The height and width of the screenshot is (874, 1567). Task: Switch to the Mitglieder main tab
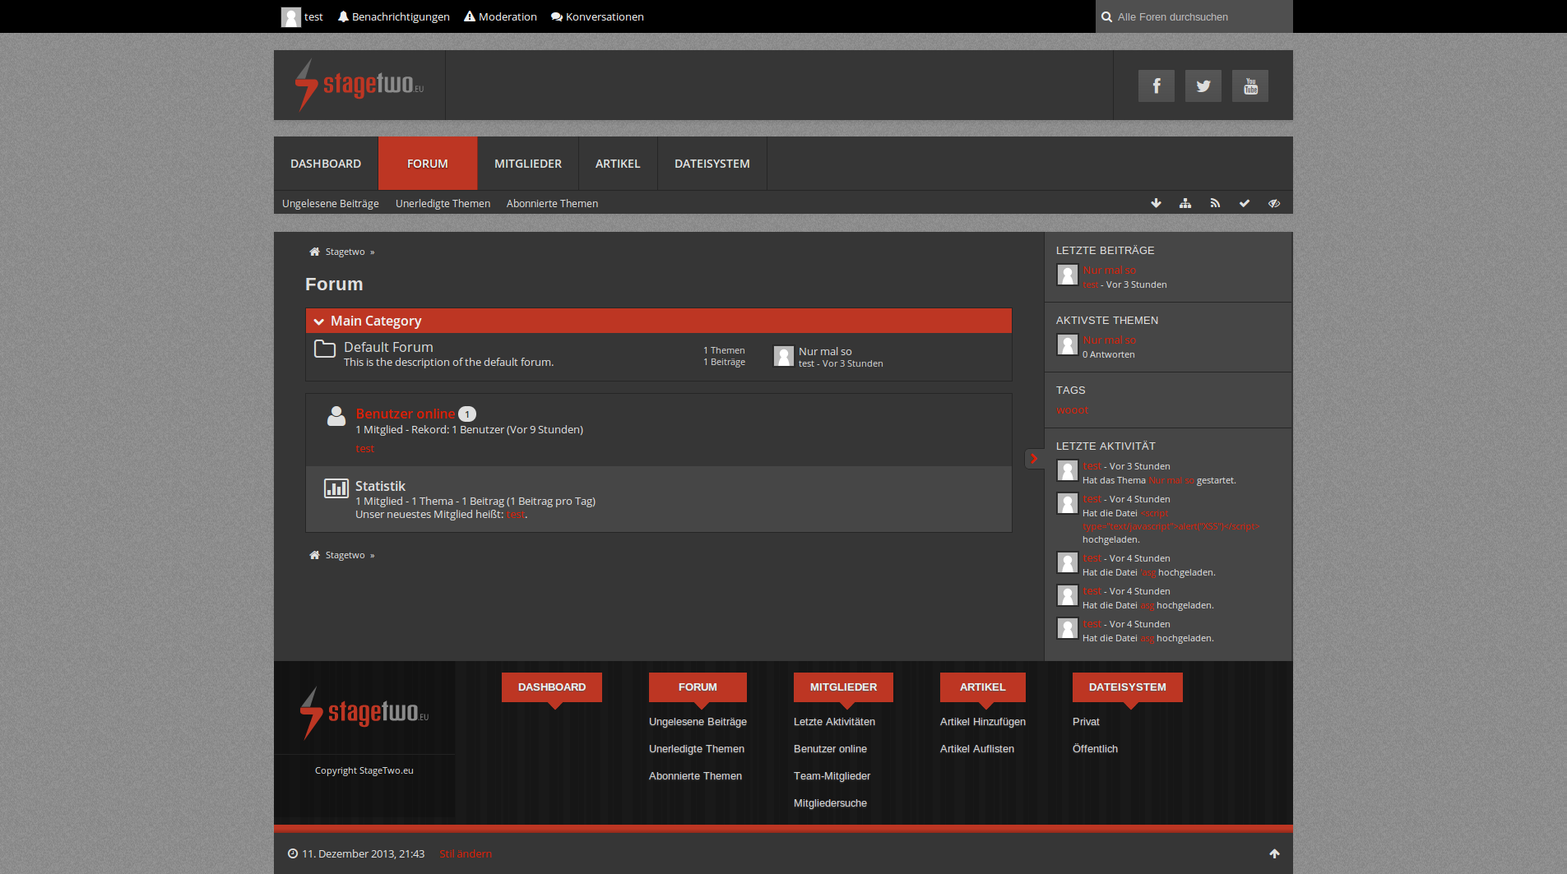coord(527,164)
